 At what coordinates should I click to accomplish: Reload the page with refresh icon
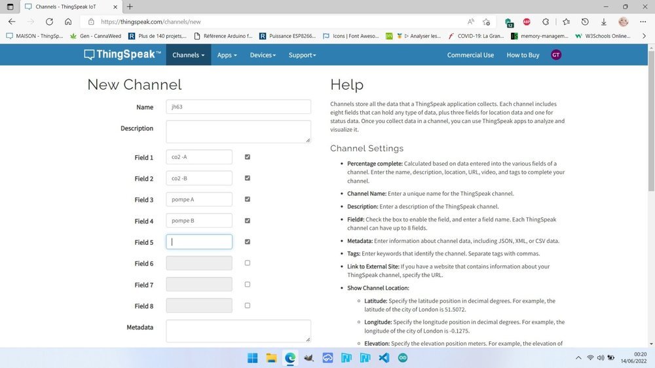pyautogui.click(x=49, y=22)
